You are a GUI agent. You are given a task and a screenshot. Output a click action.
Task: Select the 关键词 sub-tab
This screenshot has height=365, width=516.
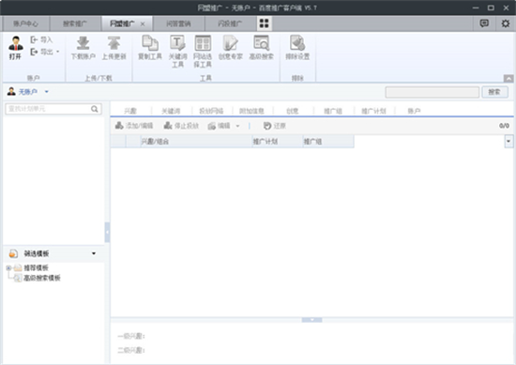click(x=171, y=111)
